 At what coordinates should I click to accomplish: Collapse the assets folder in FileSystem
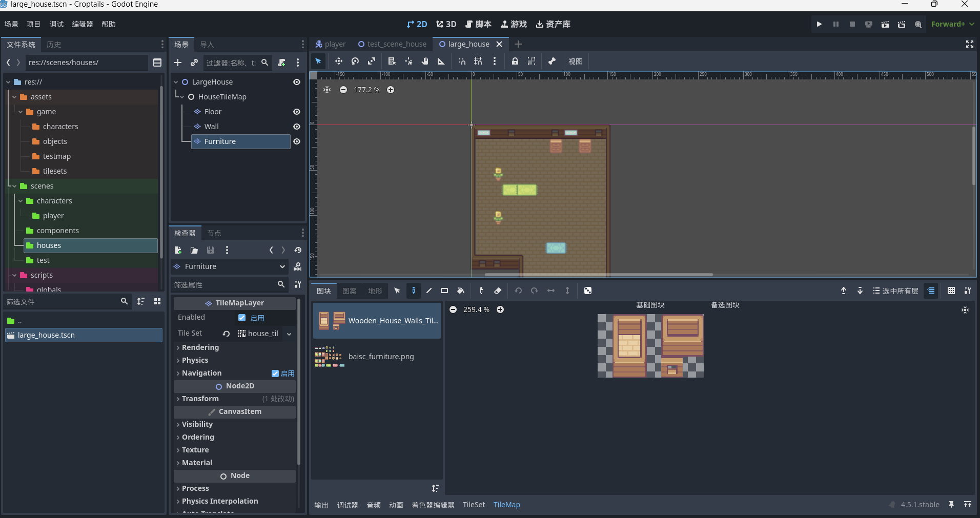[x=15, y=97]
